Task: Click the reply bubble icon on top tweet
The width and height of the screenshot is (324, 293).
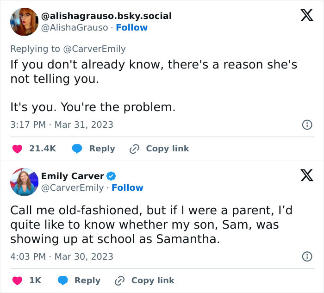Action: (77, 149)
